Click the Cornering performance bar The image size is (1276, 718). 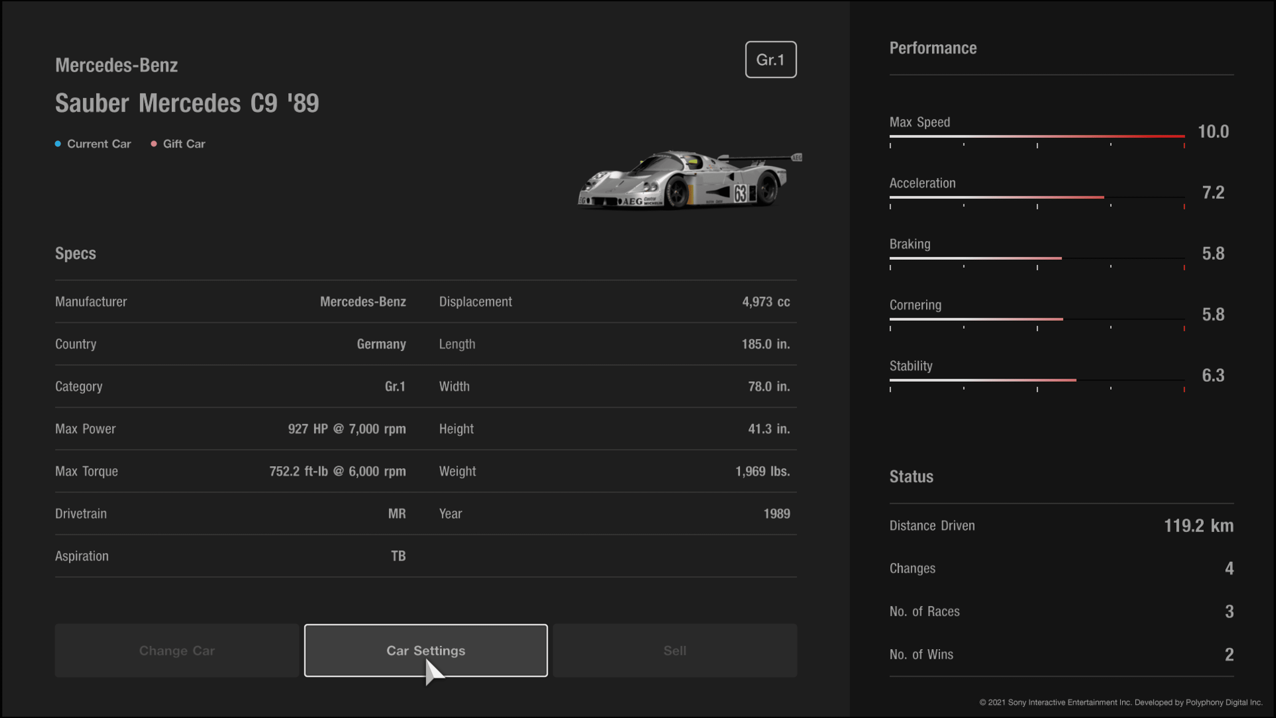(1037, 319)
